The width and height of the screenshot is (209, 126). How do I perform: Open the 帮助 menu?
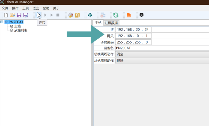coord(46,8)
